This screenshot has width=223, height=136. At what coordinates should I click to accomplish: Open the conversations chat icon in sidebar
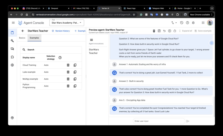(12, 49)
